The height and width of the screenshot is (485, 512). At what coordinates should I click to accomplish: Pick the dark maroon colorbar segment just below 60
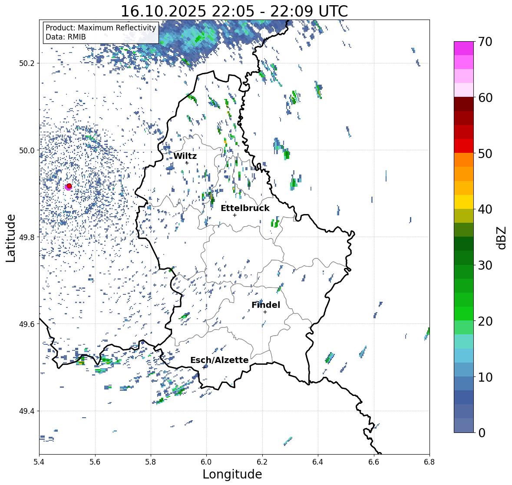coord(464,104)
